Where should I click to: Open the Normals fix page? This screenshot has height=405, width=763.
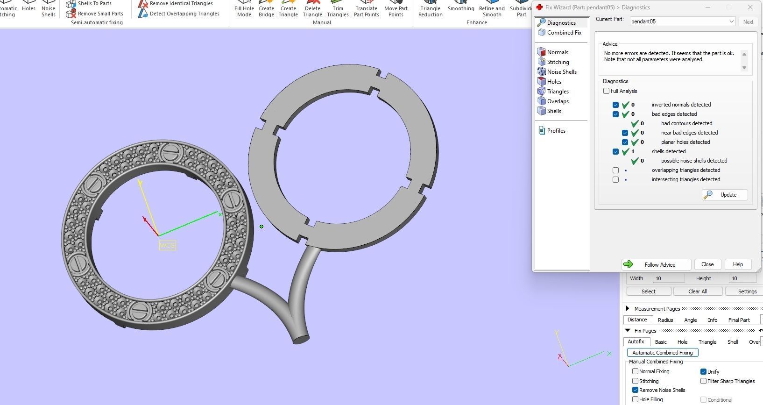[553, 52]
